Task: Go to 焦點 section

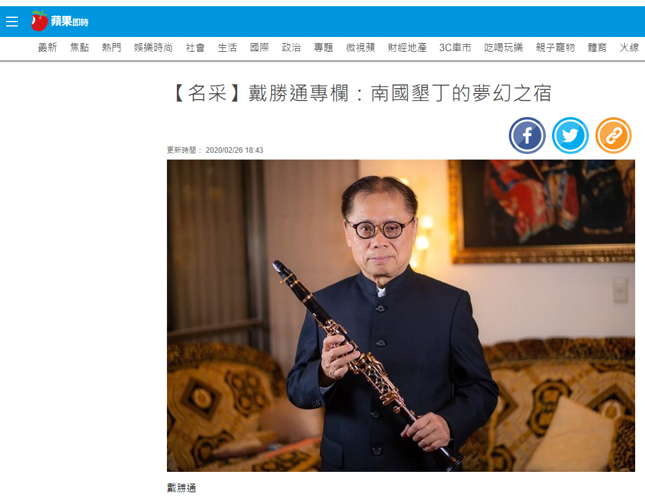Action: (79, 47)
